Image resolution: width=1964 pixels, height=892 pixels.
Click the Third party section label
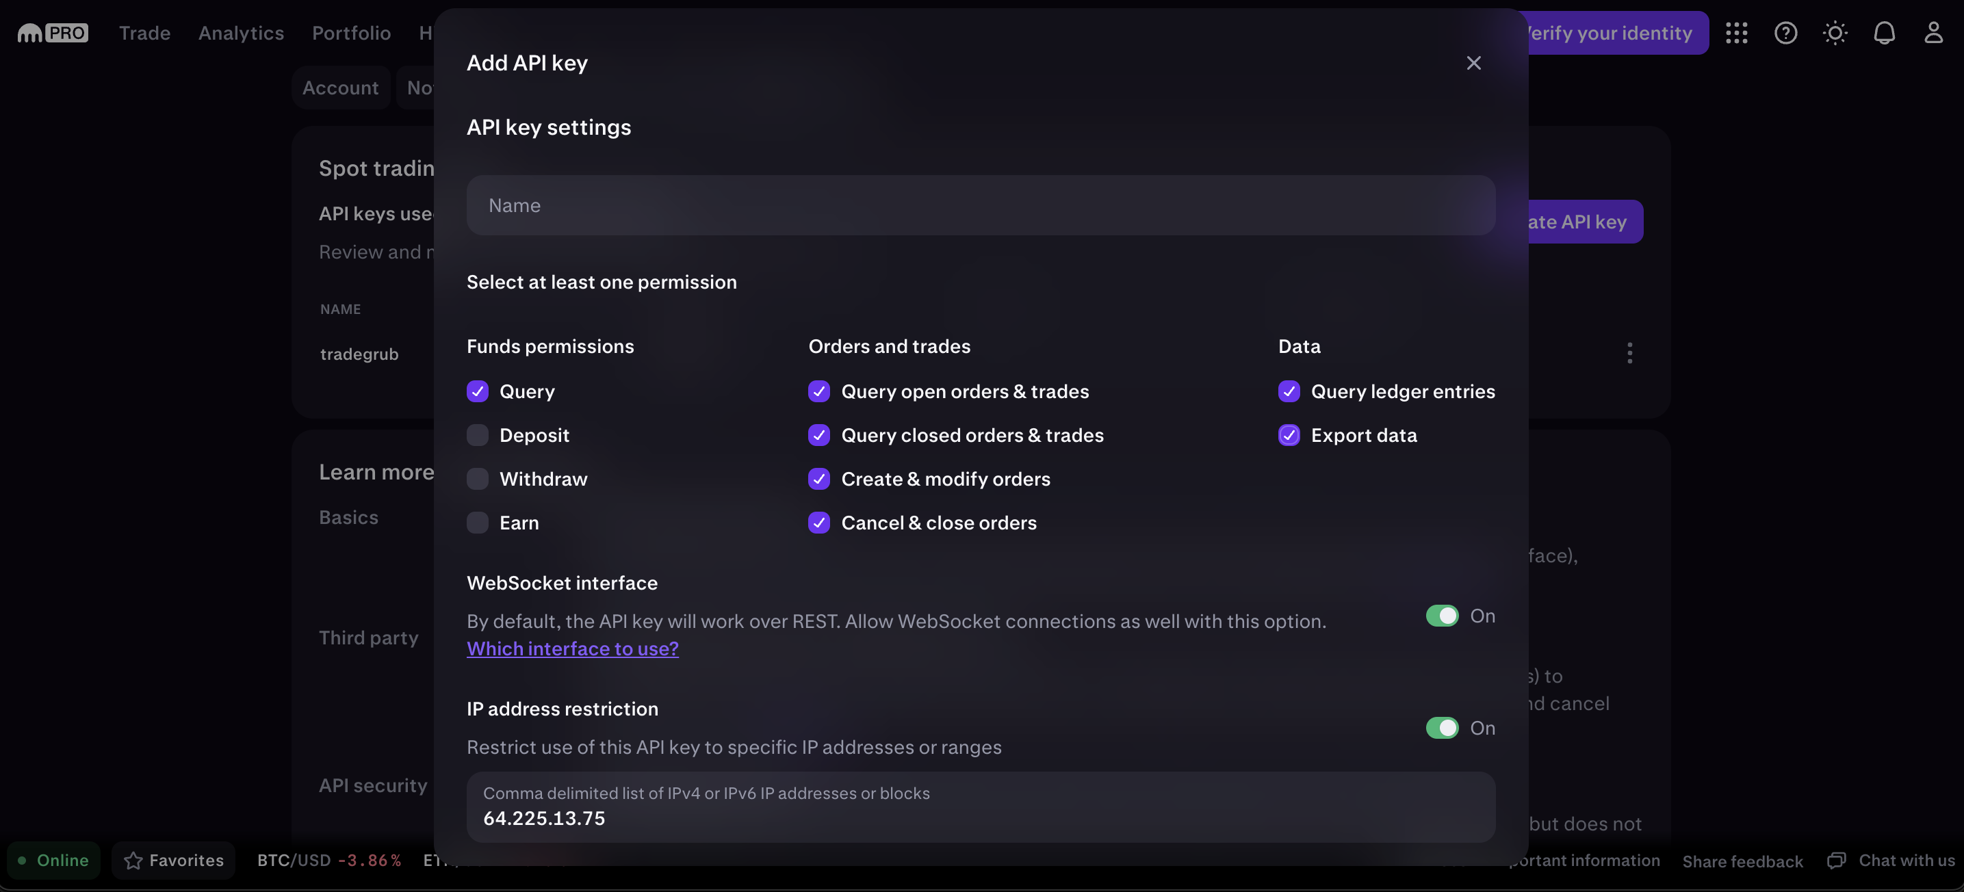(x=369, y=638)
